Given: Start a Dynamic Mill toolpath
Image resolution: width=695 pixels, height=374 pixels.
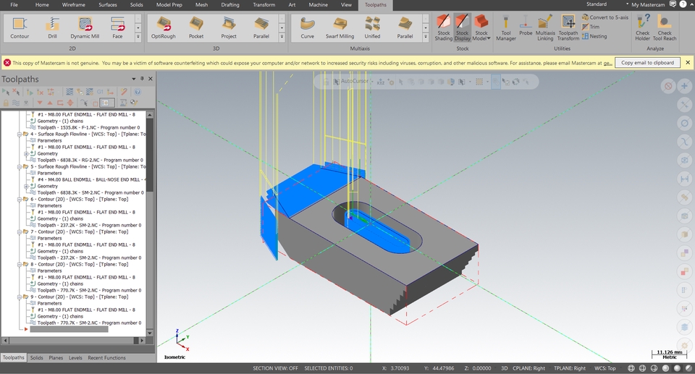Looking at the screenshot, I should tap(85, 27).
